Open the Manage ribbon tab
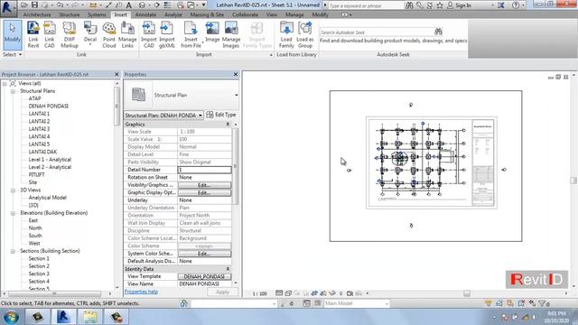 (x=294, y=14)
